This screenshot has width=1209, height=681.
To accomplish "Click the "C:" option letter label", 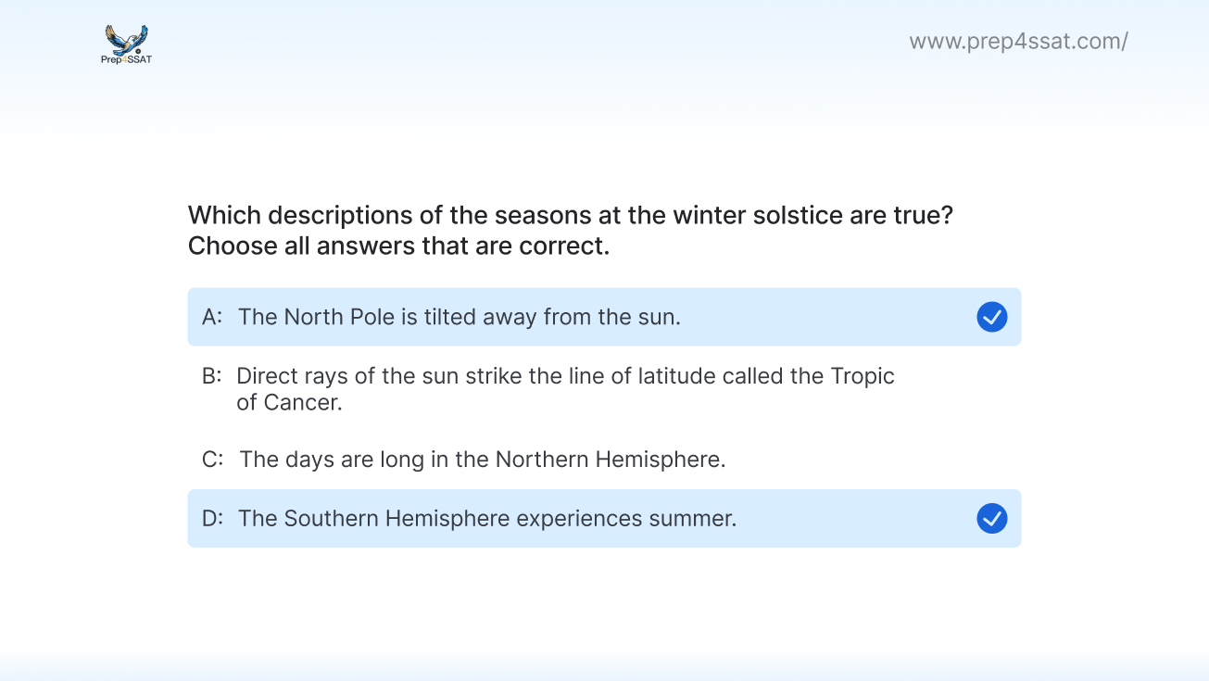I will (x=212, y=459).
